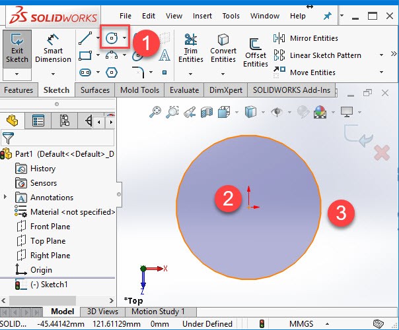This screenshot has height=330, width=399.
Task: Toggle Exit Sketch button
Action: (17, 49)
